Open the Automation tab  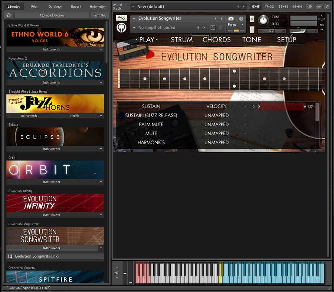[x=98, y=7]
